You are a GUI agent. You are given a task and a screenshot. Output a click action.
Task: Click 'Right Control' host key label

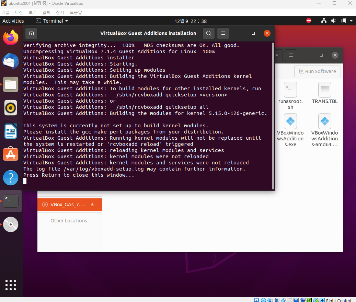tap(338, 300)
